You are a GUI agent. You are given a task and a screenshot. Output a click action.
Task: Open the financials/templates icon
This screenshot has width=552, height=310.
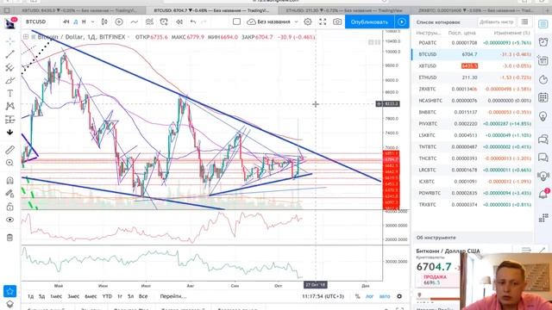click(149, 22)
